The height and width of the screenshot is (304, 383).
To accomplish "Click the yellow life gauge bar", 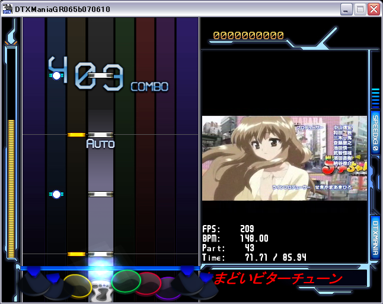I will click(x=11, y=189).
